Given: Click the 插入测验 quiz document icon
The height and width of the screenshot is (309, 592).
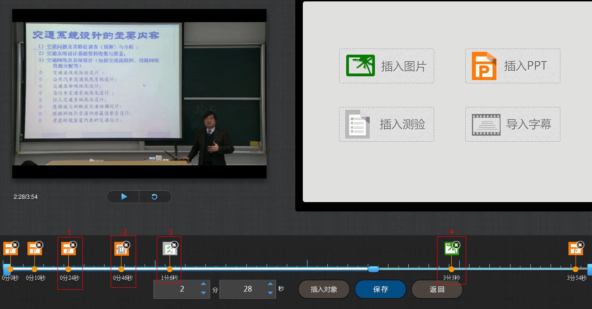Looking at the screenshot, I should pyautogui.click(x=357, y=124).
